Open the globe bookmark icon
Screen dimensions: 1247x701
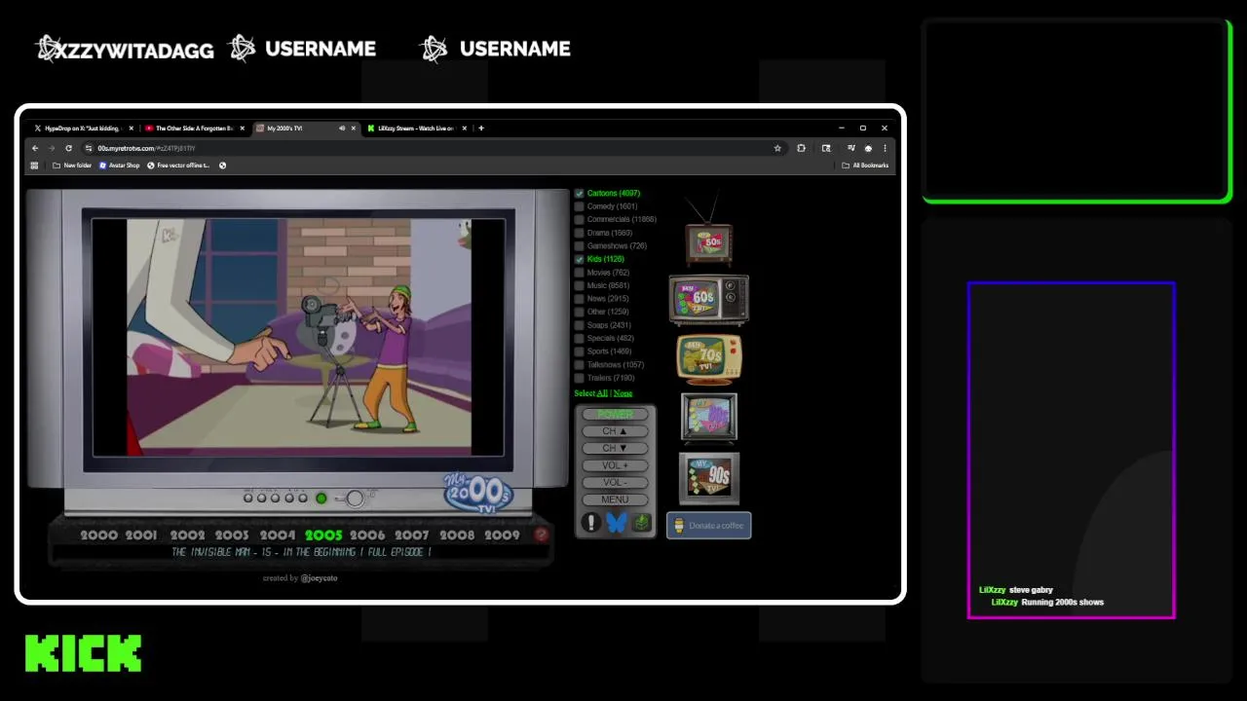(x=222, y=166)
